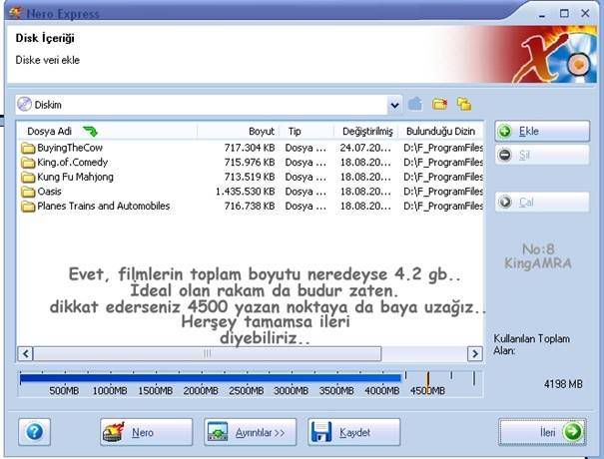Click the 1.435.530 KB size of Oasis
604x459 pixels.
click(245, 192)
